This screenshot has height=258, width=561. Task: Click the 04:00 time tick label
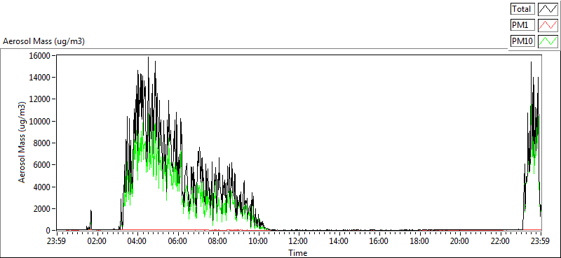tap(137, 241)
